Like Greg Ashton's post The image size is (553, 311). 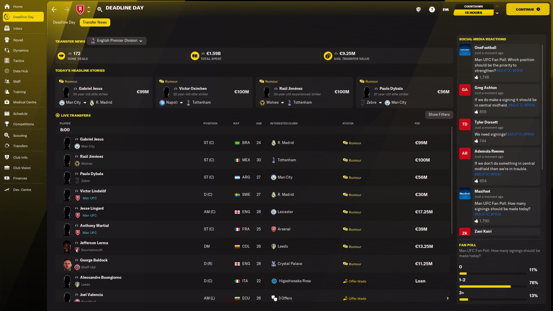click(x=476, y=112)
